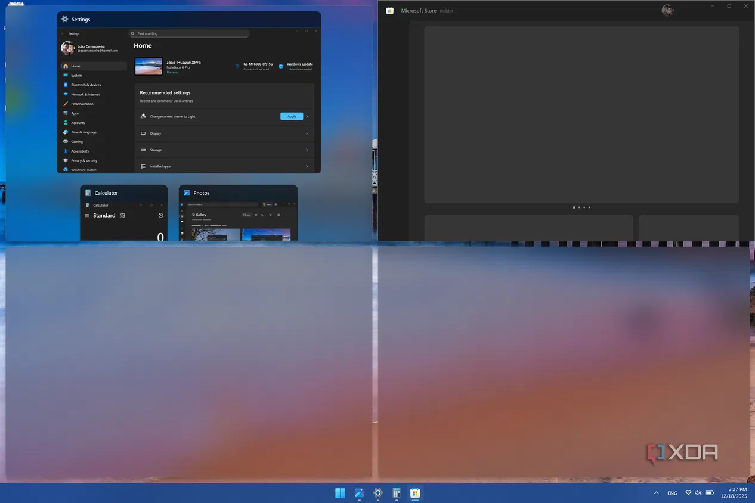Open Apps in Settings sidebar
Viewport: 755px width, 503px height.
tap(94, 113)
